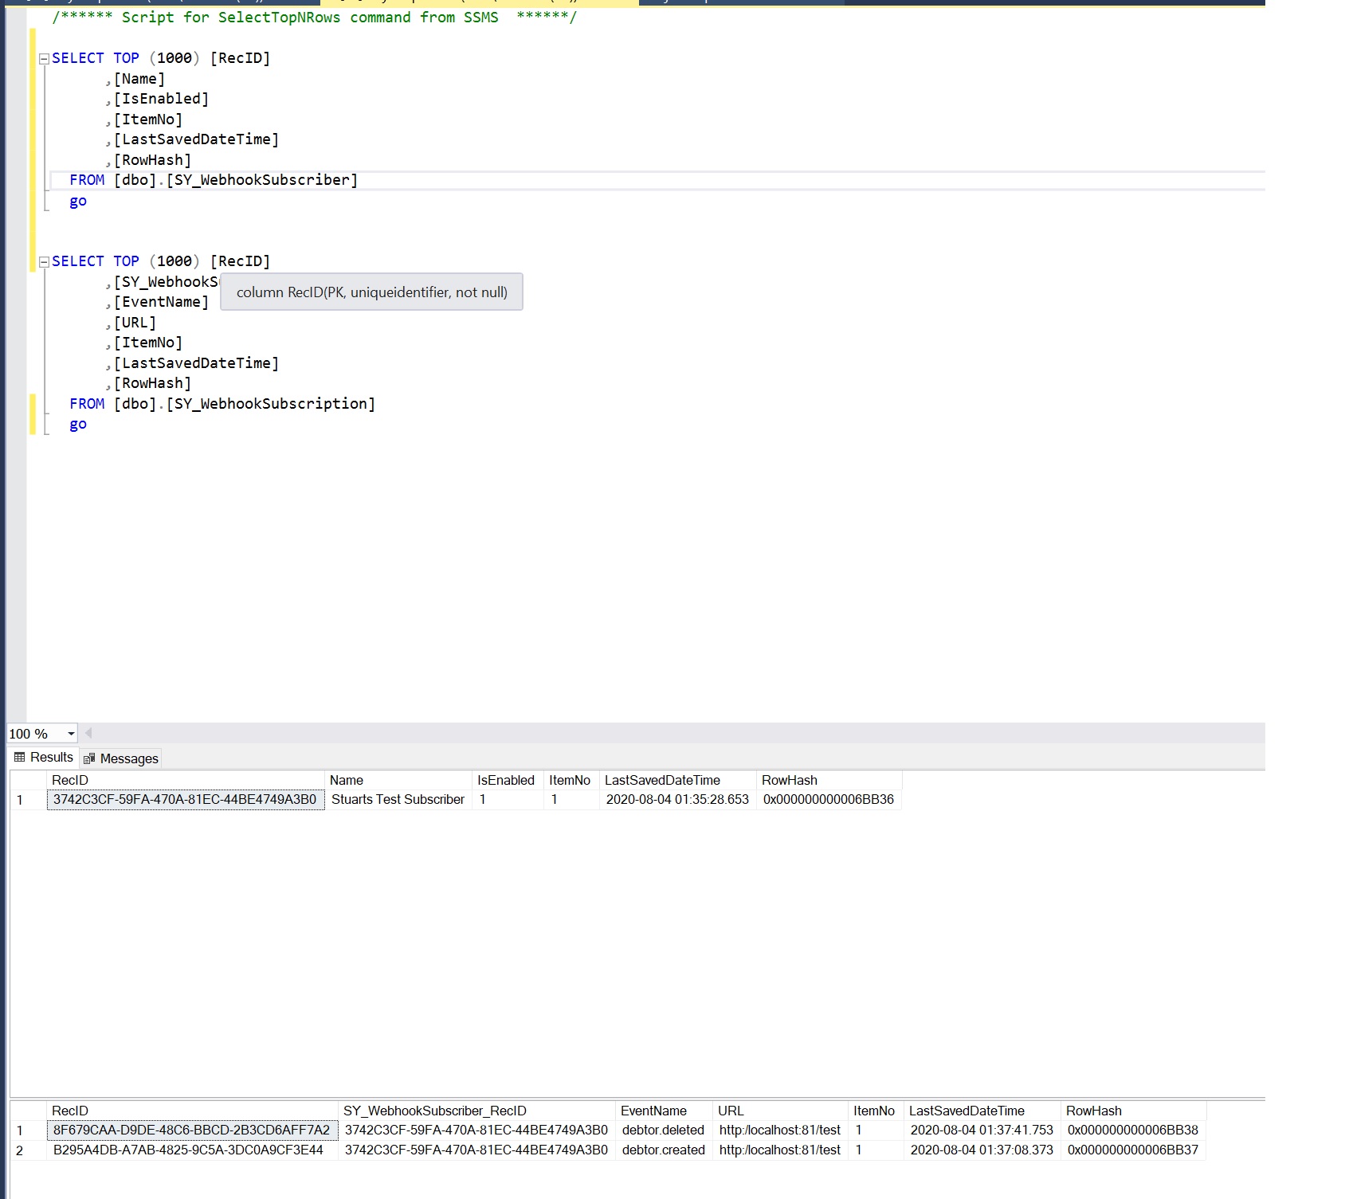Image resolution: width=1345 pixels, height=1199 pixels.
Task: Collapse the second SELECT statement block
Action: coord(45,262)
